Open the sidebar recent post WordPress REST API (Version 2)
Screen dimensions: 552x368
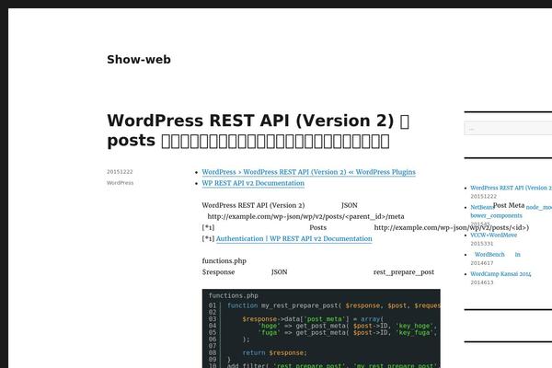tap(511, 188)
